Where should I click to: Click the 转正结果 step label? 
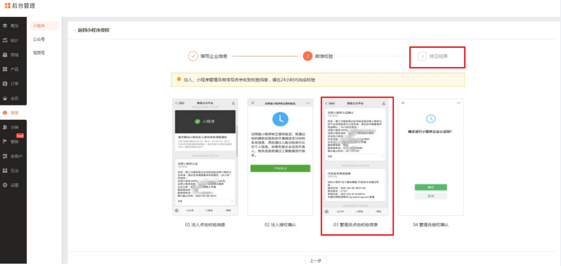click(x=438, y=56)
